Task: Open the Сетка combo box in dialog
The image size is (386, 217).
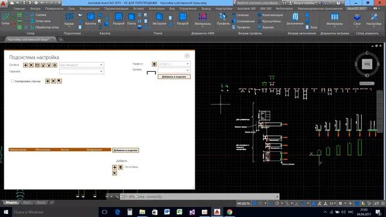Action: coord(174,71)
